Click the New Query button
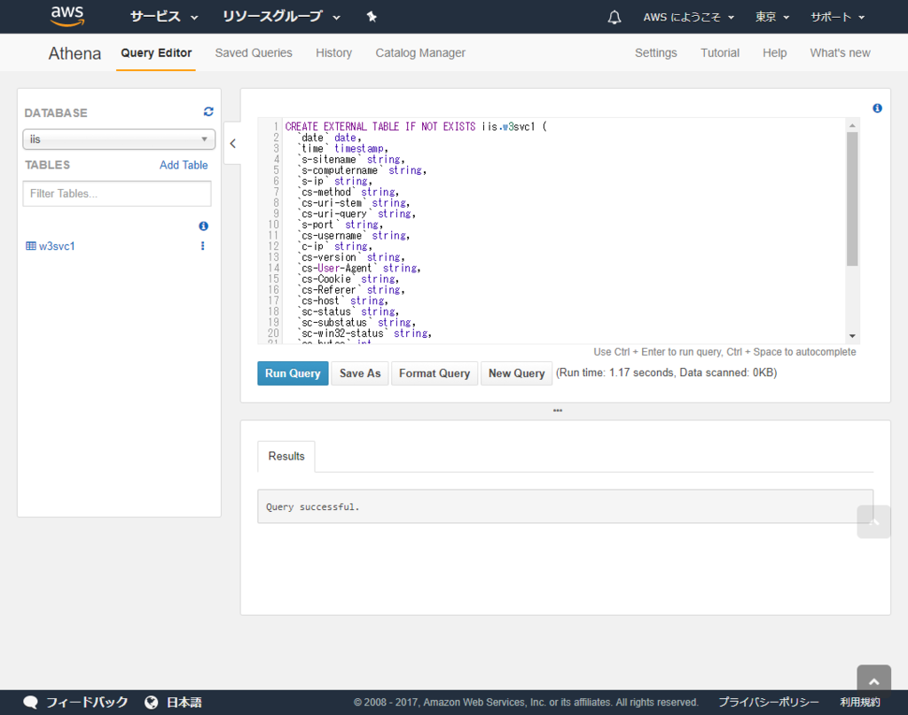Viewport: 908px width, 715px height. tap(517, 373)
